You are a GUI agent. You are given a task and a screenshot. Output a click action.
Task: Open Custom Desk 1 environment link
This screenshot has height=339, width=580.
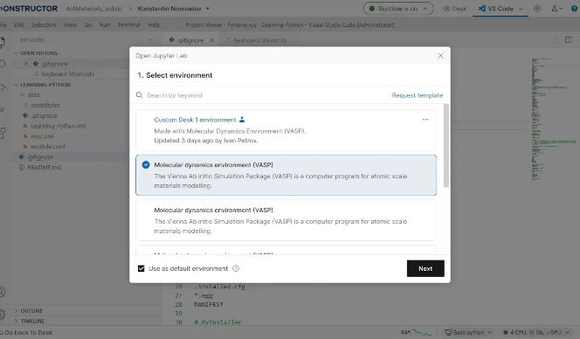(195, 120)
